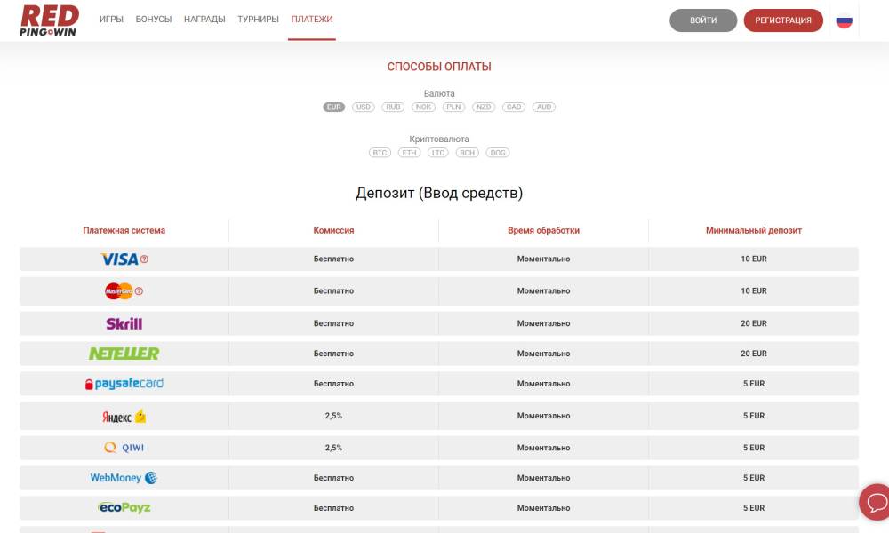Open the НАГРАДЫ menu item
The width and height of the screenshot is (889, 533).
204,20
